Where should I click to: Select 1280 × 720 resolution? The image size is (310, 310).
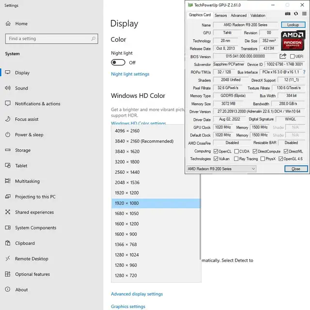156,276
